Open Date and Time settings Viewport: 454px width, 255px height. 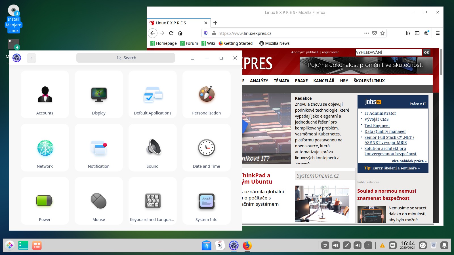207,148
